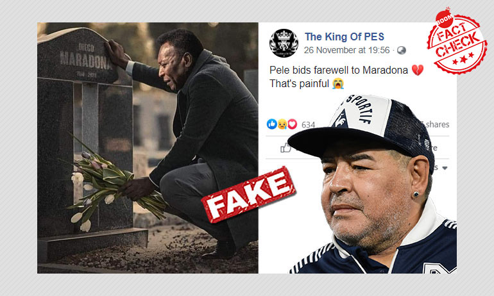Click the partially hidden Share button

pos(435,147)
